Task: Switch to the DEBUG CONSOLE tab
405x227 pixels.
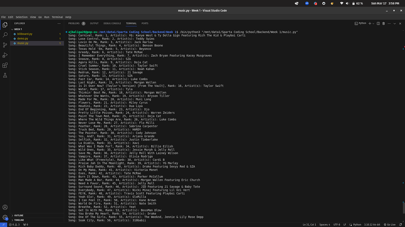Action: [x=112, y=23]
